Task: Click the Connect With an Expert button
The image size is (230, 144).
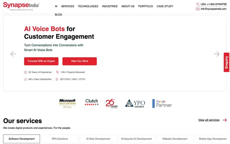Action: (x=41, y=61)
